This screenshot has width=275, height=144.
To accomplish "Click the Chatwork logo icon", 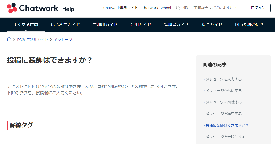I will 12,8.
